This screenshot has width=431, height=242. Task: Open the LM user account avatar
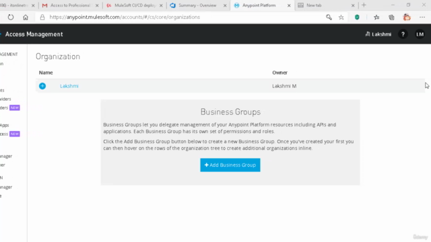[x=420, y=34]
